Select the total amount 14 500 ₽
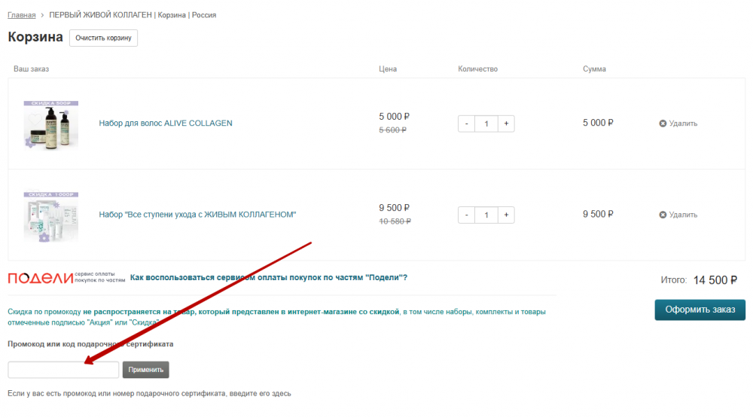 (x=715, y=280)
